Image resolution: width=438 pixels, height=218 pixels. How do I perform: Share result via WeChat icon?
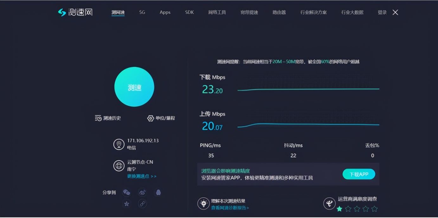click(126, 192)
